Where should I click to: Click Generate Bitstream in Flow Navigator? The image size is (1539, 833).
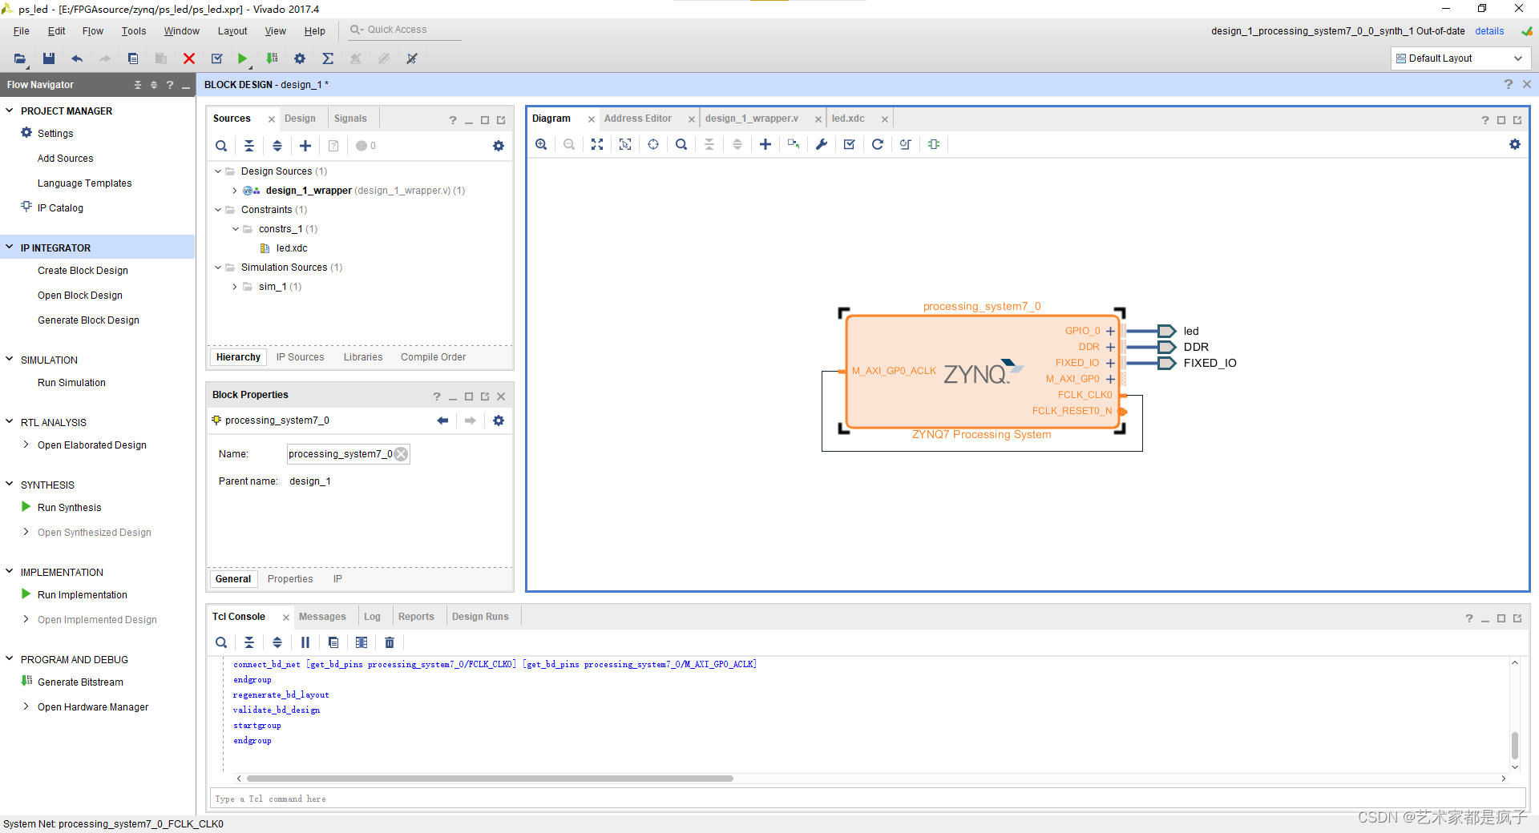(80, 682)
